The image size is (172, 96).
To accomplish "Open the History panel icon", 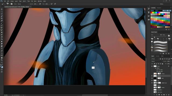I will tap(149, 9).
